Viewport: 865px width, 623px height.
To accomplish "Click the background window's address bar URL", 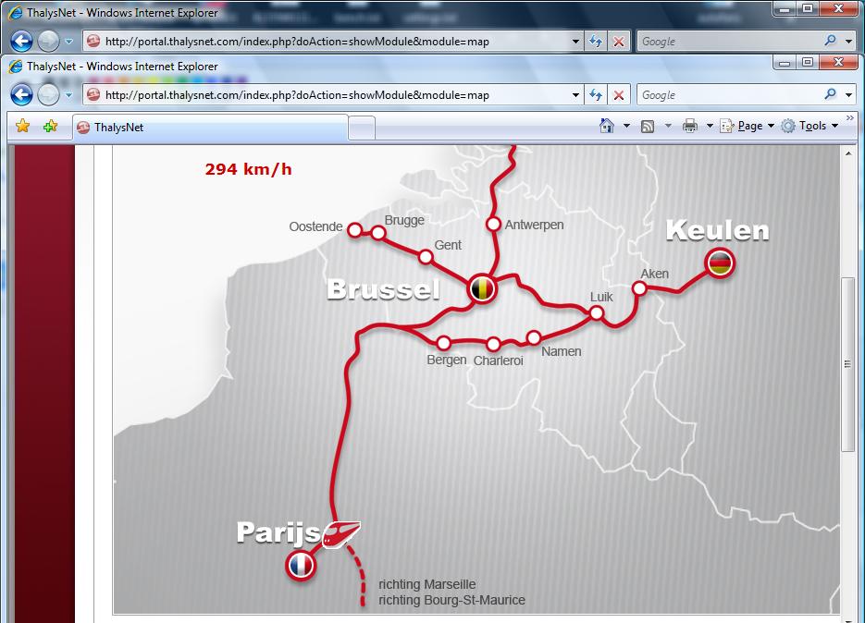I will (x=297, y=42).
